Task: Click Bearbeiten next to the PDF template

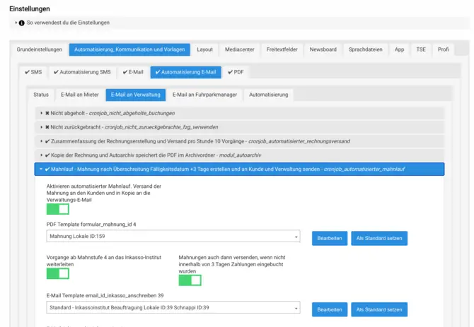Action: pyautogui.click(x=330, y=238)
